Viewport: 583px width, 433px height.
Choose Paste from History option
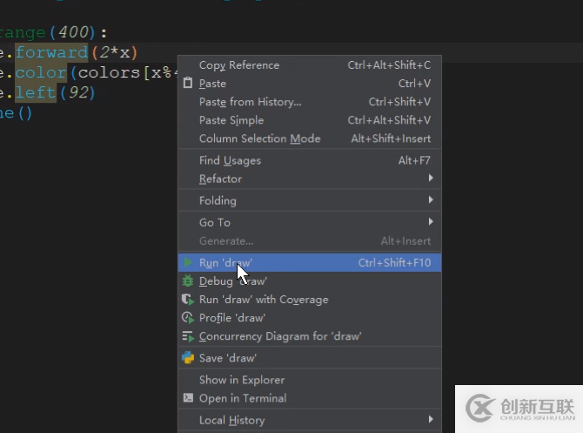[251, 102]
